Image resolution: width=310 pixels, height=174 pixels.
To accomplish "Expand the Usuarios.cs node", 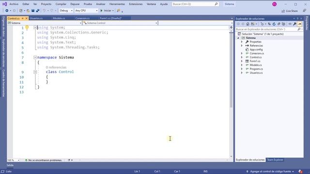I will pos(242,73).
